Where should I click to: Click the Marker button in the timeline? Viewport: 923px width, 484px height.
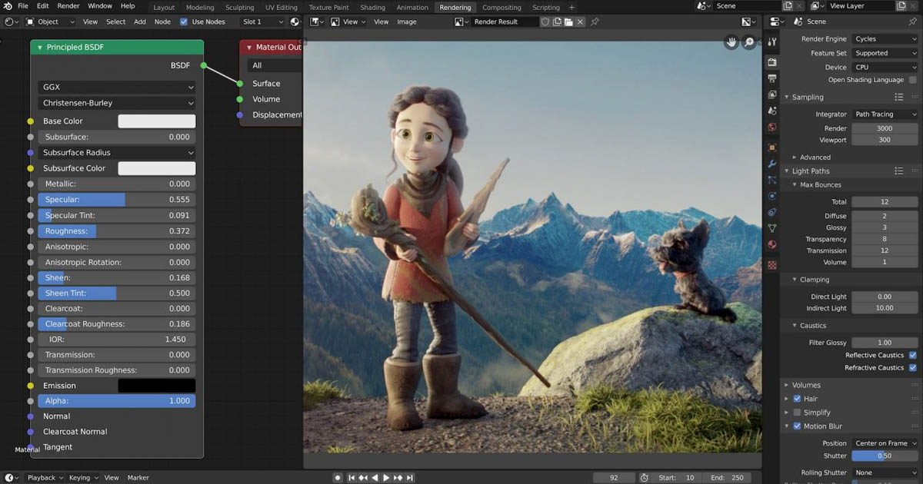point(138,478)
